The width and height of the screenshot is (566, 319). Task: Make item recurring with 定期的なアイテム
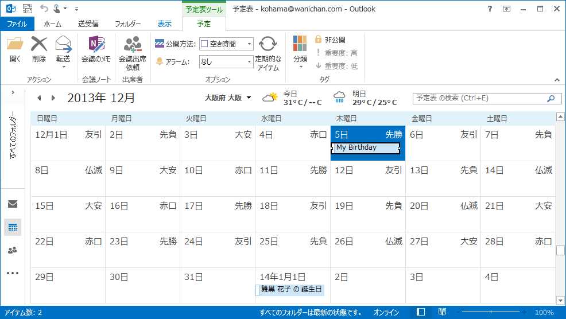[x=268, y=53]
